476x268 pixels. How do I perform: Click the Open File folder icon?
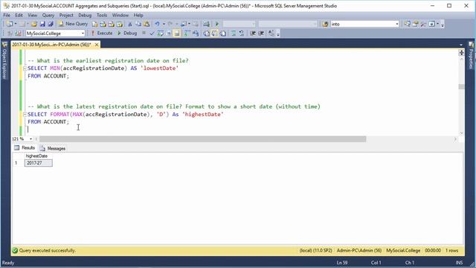[34, 24]
